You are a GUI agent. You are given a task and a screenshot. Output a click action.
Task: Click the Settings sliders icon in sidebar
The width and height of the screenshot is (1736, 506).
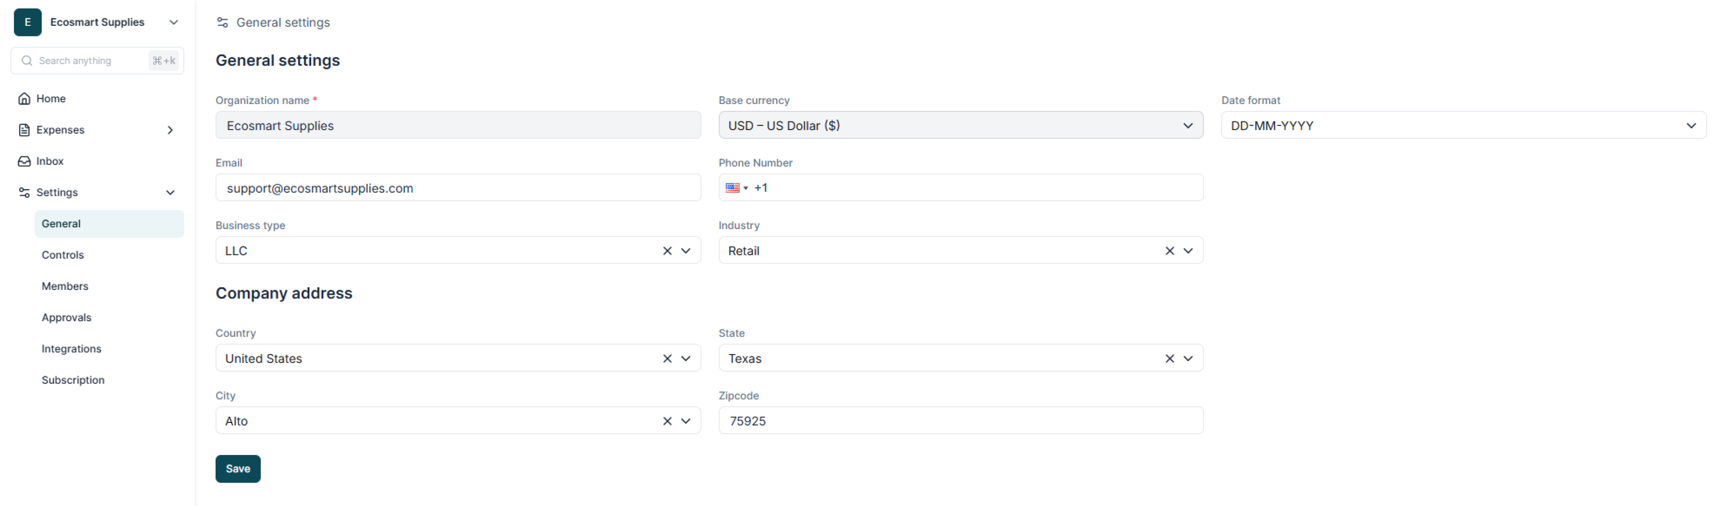click(24, 193)
